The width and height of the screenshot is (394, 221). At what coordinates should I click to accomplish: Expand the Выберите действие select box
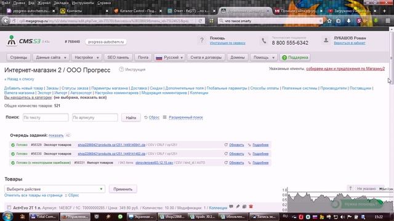[x=55, y=189]
